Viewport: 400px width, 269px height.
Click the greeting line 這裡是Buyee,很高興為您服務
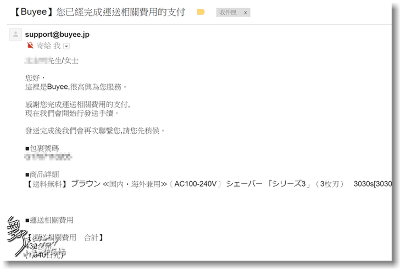click(x=76, y=87)
